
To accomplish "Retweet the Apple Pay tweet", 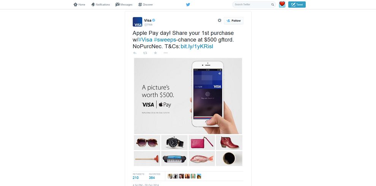I will (145, 53).
